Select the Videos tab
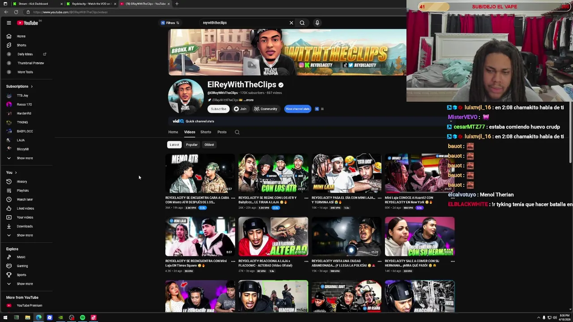Viewport: 573px width, 322px height. coord(189,132)
